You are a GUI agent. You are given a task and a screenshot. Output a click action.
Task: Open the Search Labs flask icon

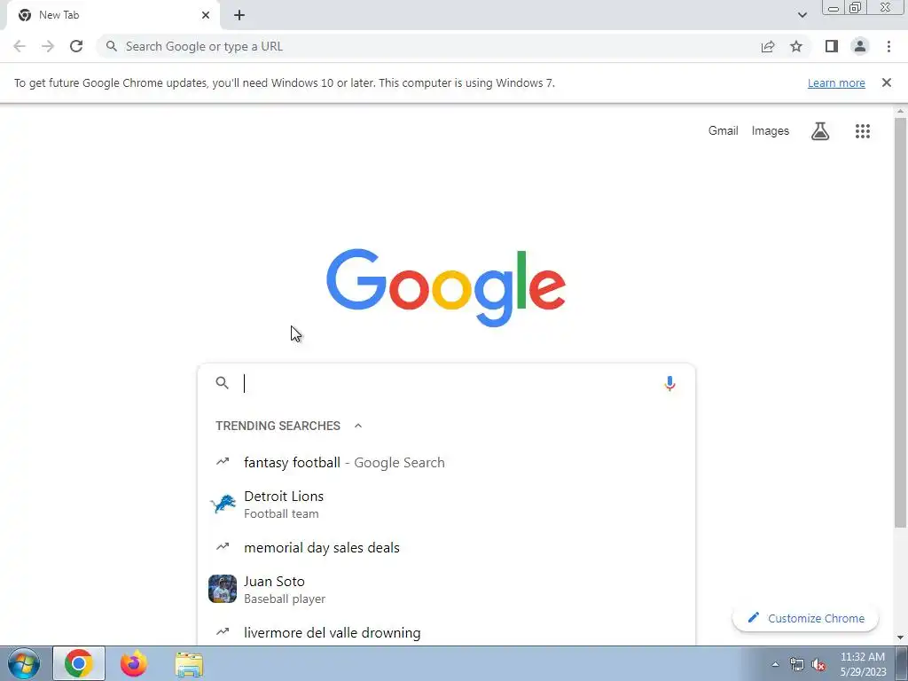pos(820,131)
